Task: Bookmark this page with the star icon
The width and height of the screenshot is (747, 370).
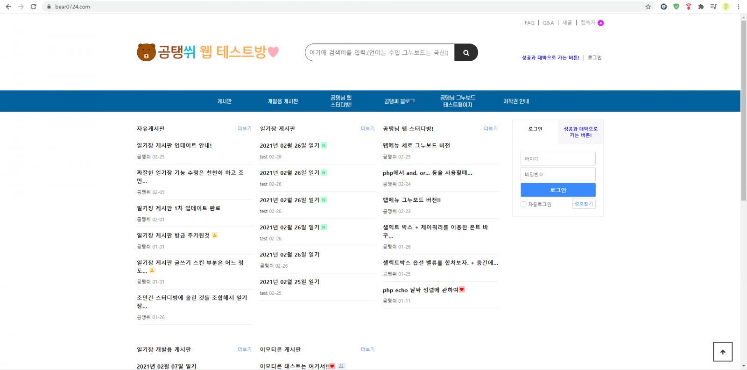Action: (648, 7)
